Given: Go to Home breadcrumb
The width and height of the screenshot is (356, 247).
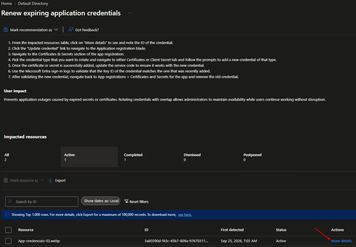Looking at the screenshot, I should [7, 3].
